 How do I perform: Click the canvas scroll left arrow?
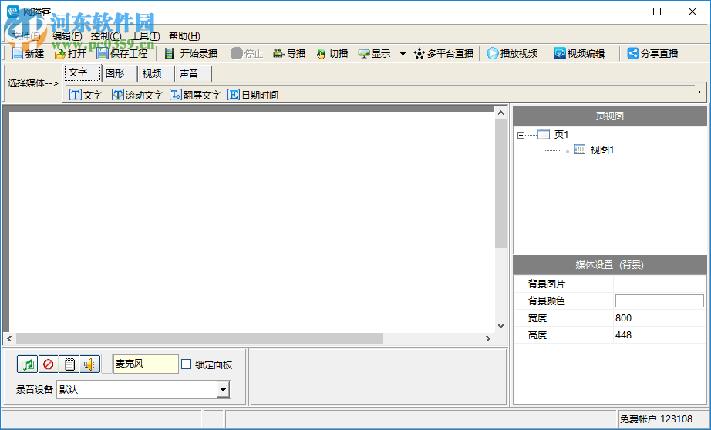[9, 338]
